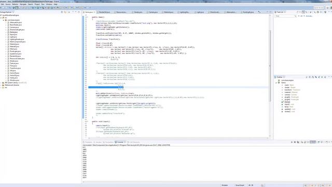The image size is (332, 187).
Task: Toggle Link with Editor in Package Explorer
Action: [x=65, y=12]
